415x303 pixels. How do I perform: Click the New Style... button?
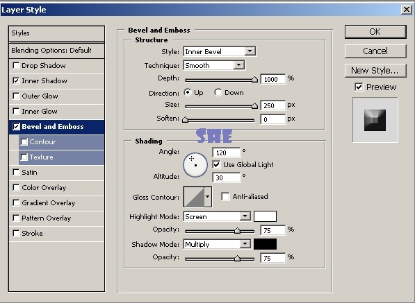(375, 71)
